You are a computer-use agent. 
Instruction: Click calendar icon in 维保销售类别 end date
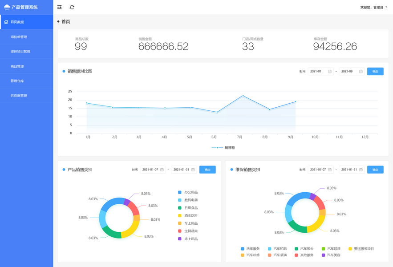click(361, 170)
